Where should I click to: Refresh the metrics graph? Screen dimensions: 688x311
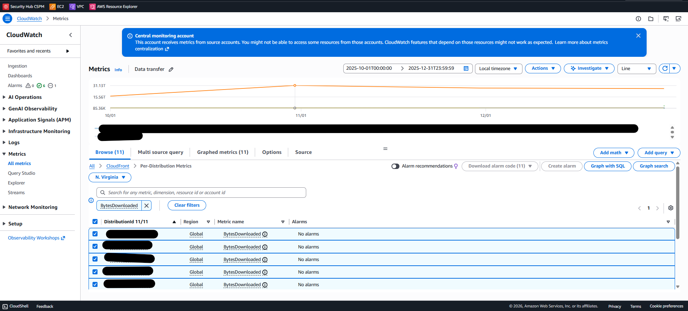tap(665, 68)
